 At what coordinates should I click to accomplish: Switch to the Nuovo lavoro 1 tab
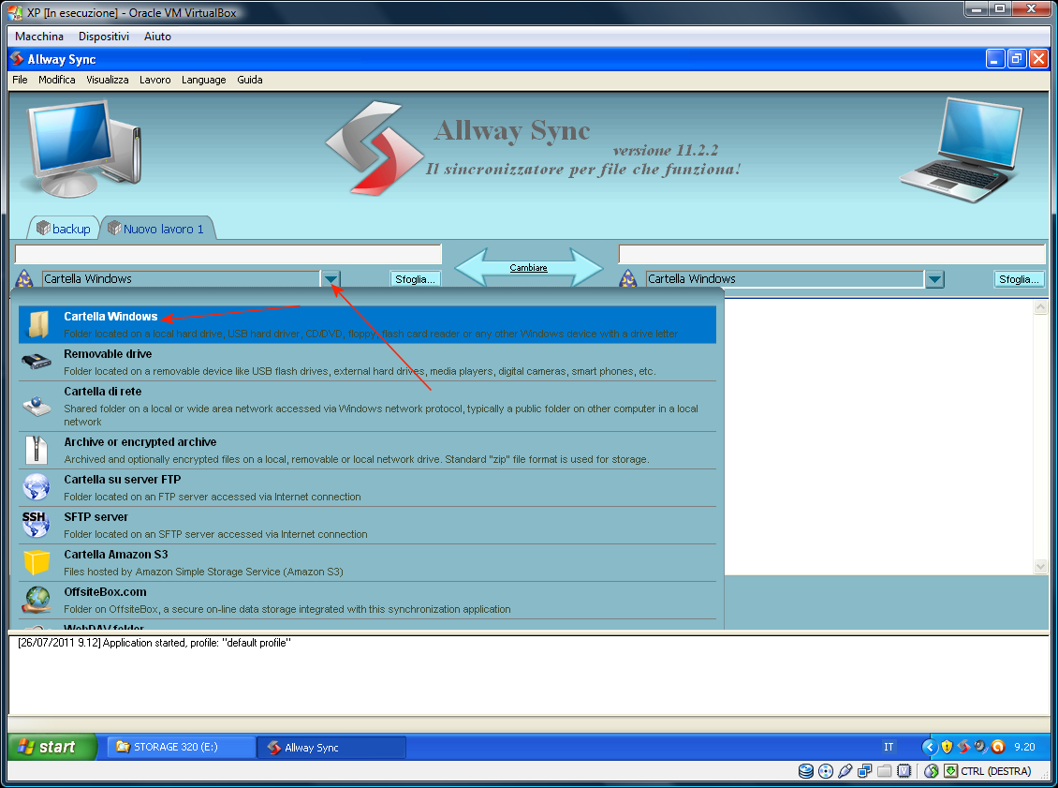click(x=158, y=229)
